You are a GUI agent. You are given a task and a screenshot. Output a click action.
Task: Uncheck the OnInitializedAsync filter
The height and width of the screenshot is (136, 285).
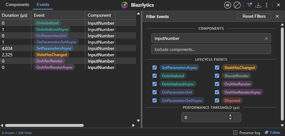pos(154,84)
